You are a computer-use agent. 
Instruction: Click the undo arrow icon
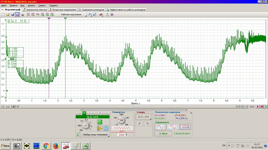90,15
